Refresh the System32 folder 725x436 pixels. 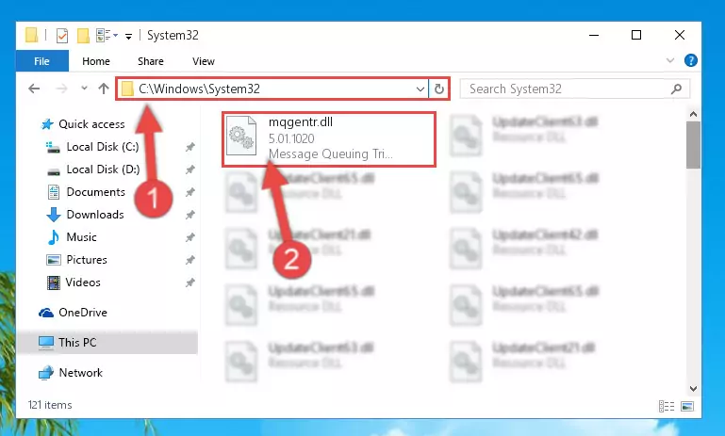click(x=439, y=89)
